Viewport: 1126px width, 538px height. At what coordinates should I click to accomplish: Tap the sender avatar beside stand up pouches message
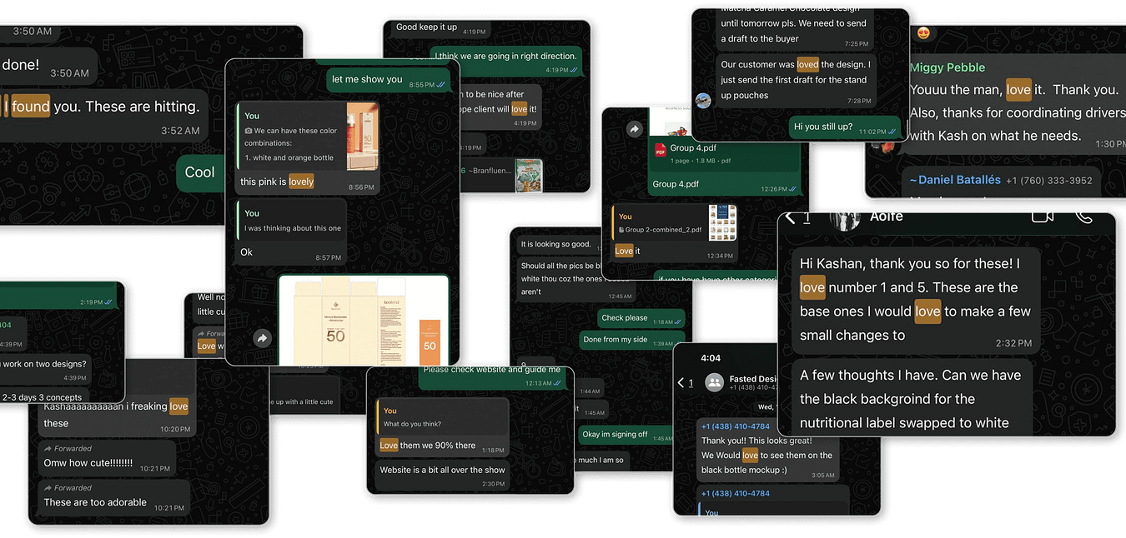(703, 100)
